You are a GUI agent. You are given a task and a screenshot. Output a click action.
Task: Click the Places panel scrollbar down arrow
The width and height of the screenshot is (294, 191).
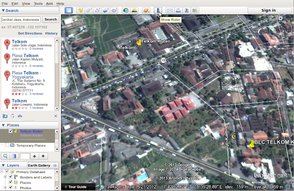tap(57, 149)
